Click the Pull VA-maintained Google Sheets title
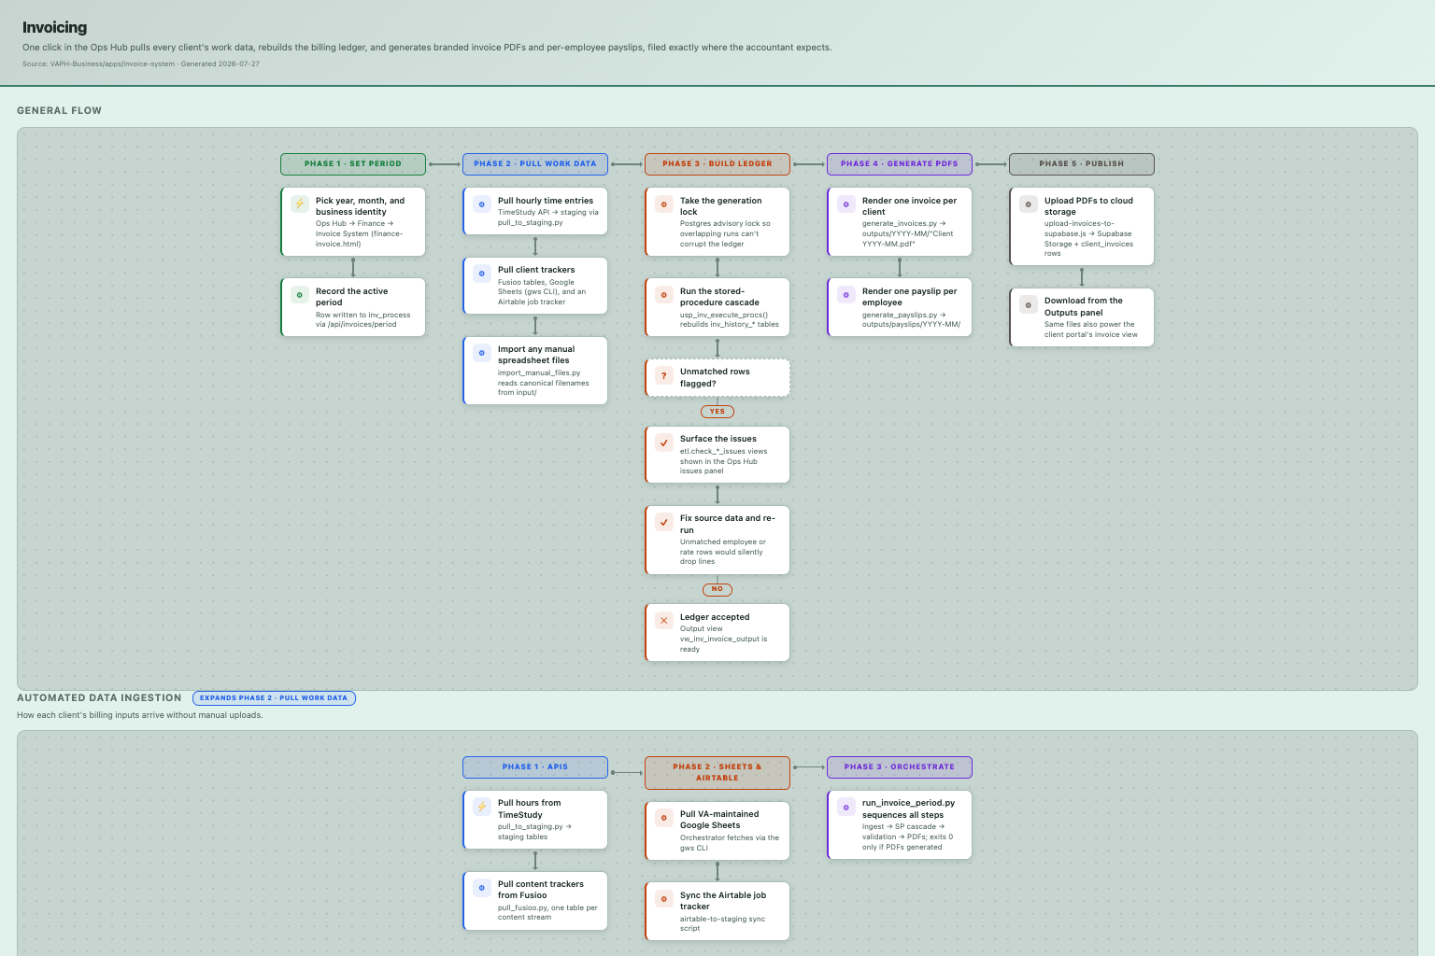1435x956 pixels. click(719, 820)
